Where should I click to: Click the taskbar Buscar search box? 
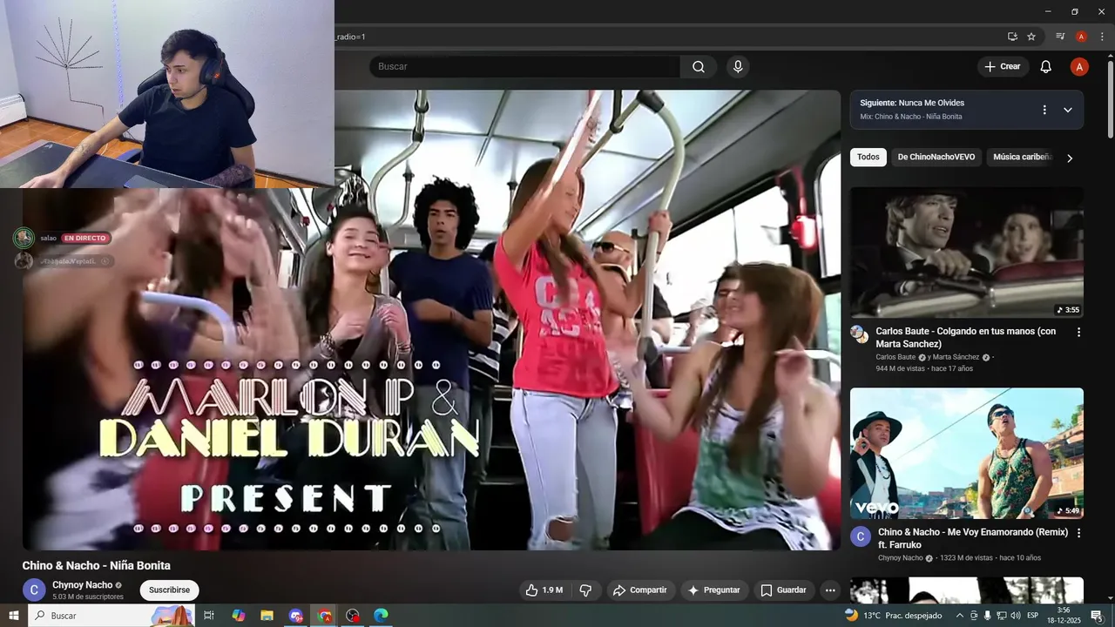click(x=111, y=616)
